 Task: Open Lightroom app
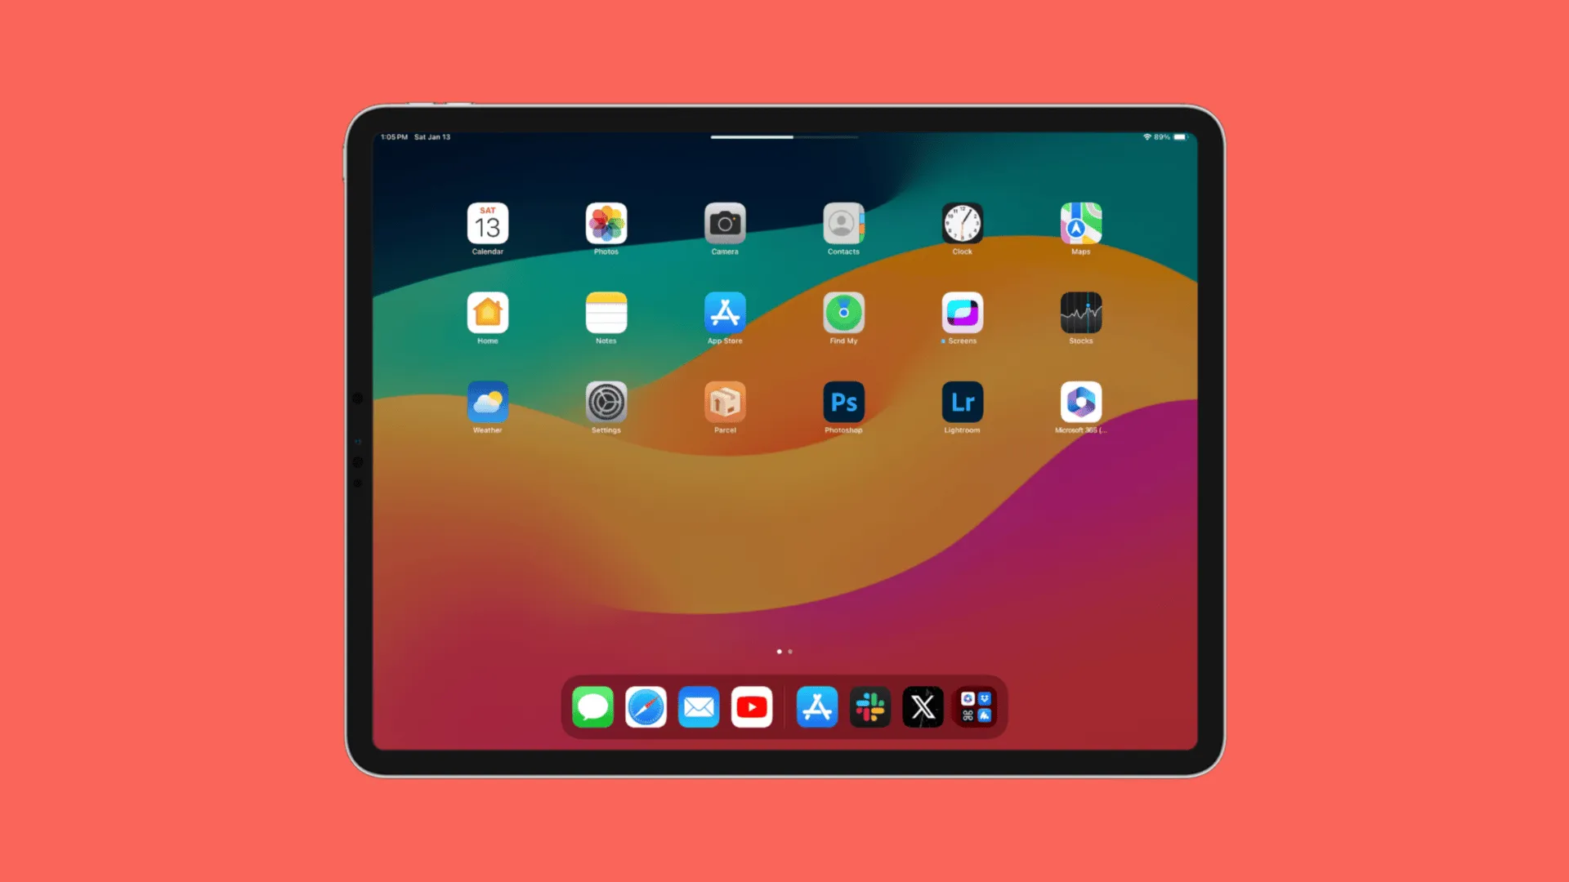[963, 402]
